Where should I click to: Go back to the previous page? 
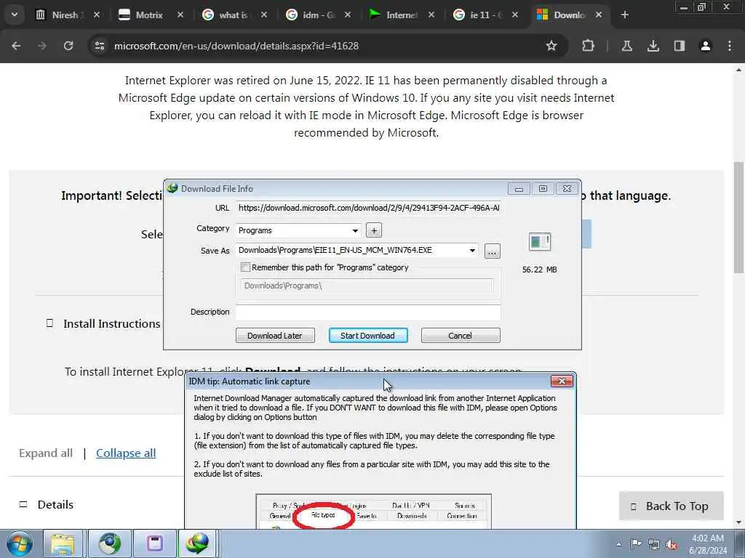16,46
